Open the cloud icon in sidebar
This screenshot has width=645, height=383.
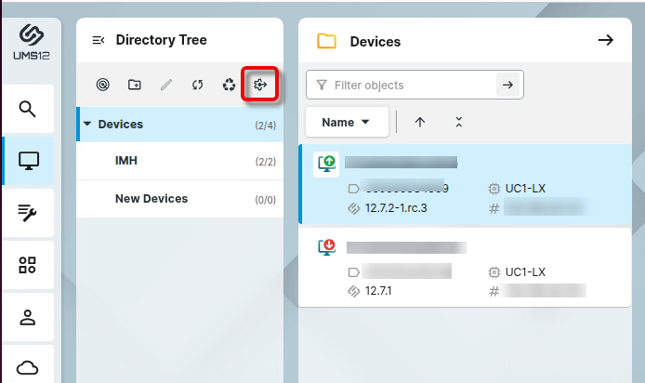[28, 367]
